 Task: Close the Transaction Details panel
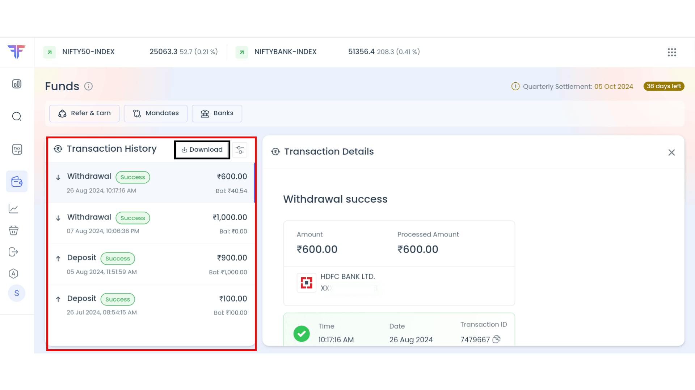coord(671,153)
